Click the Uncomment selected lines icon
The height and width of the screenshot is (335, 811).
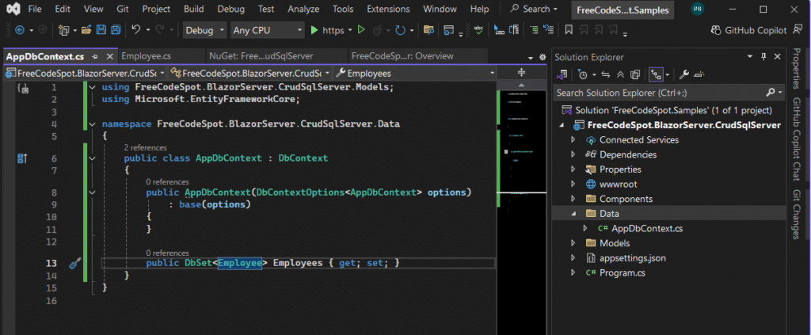[x=549, y=30]
